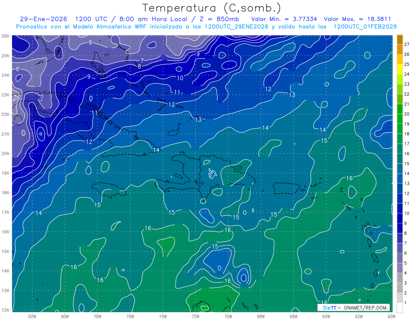
Task: Click the '62W' longitude axis label
Action: [x=359, y=316]
